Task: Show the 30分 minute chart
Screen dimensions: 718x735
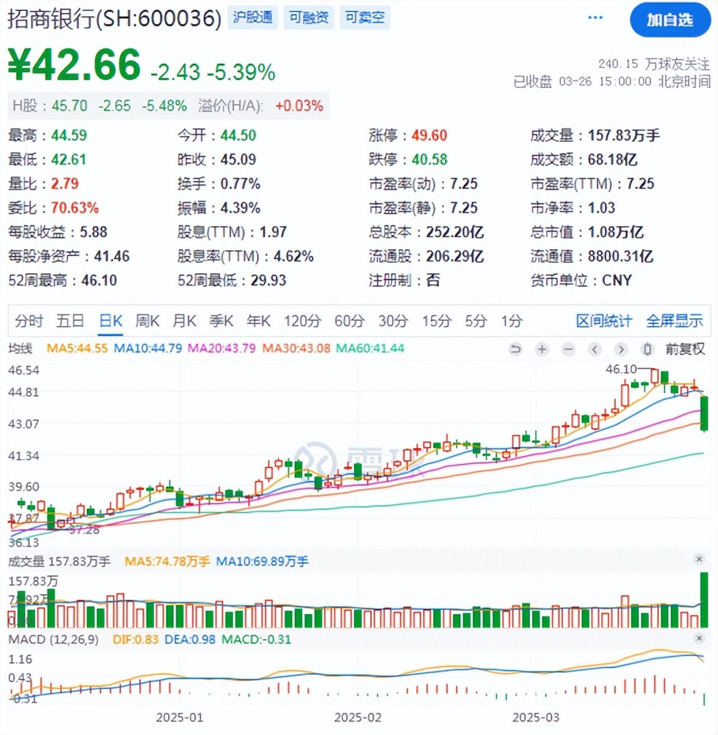Action: tap(393, 321)
